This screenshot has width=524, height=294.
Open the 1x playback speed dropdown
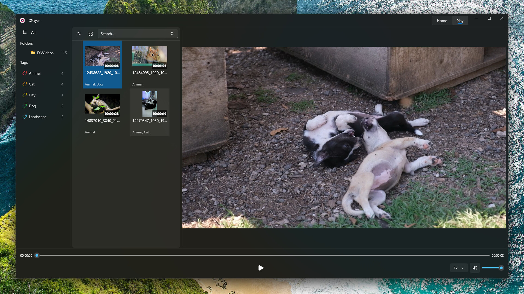(458, 268)
